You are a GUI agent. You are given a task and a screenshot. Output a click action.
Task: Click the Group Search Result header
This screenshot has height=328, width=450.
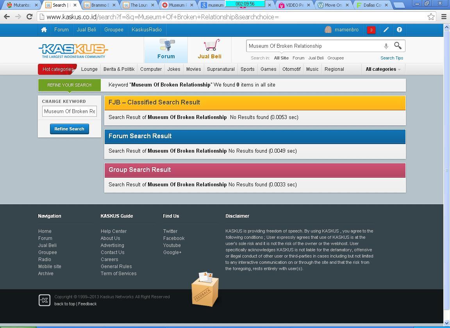pyautogui.click(x=255, y=170)
